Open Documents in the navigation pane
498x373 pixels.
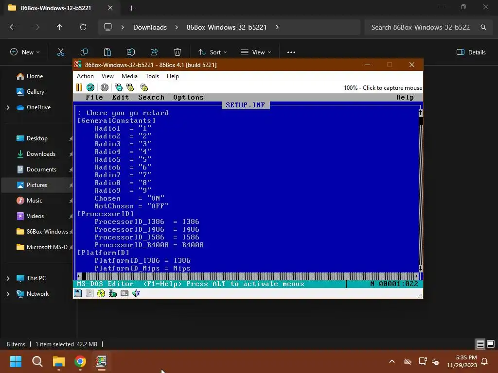coord(41,170)
